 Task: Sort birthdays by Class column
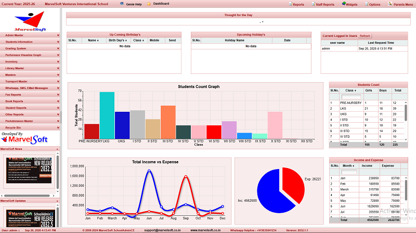click(138, 41)
